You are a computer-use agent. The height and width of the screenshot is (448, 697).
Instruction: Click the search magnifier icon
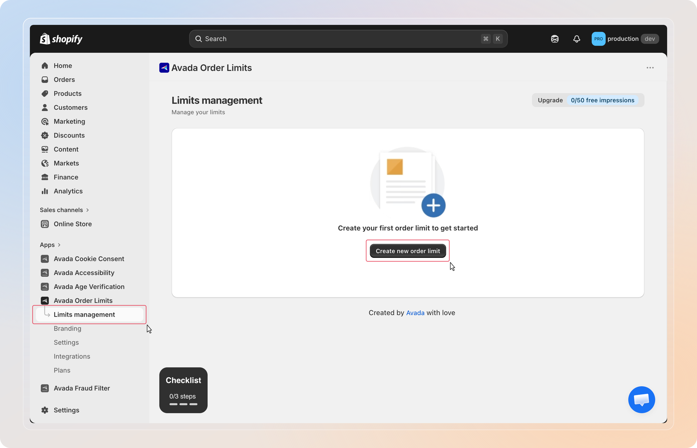pyautogui.click(x=198, y=39)
